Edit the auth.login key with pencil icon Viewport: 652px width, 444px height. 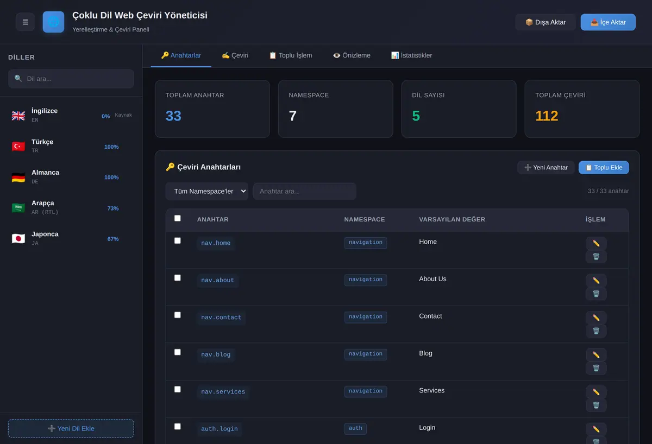pos(596,429)
